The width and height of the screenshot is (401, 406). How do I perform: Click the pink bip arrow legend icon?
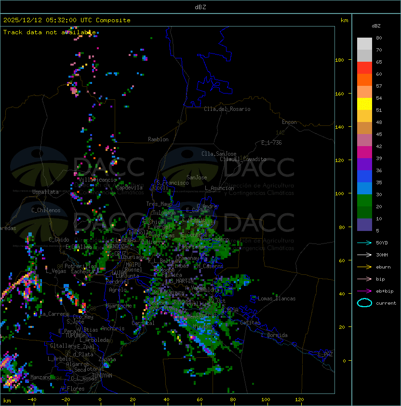tap(364, 279)
